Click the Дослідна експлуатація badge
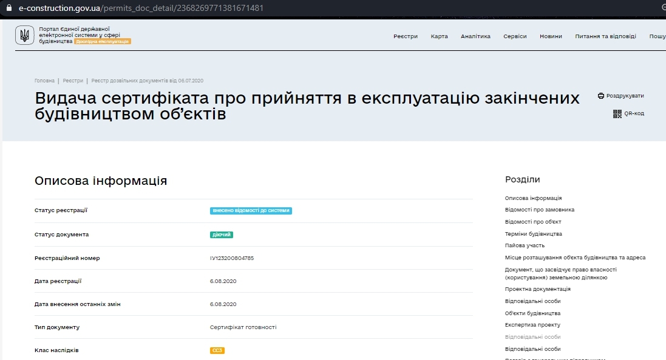The image size is (666, 360). pyautogui.click(x=103, y=42)
